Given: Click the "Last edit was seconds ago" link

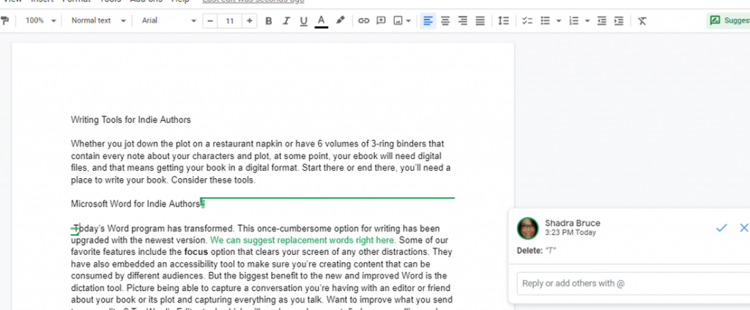Looking at the screenshot, I should coord(253,1).
